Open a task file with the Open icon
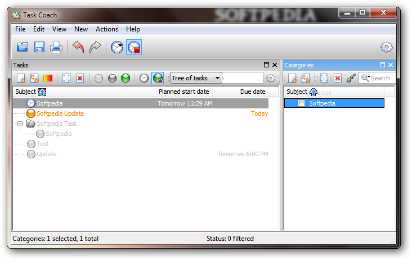The height and width of the screenshot is (260, 412). 23,47
